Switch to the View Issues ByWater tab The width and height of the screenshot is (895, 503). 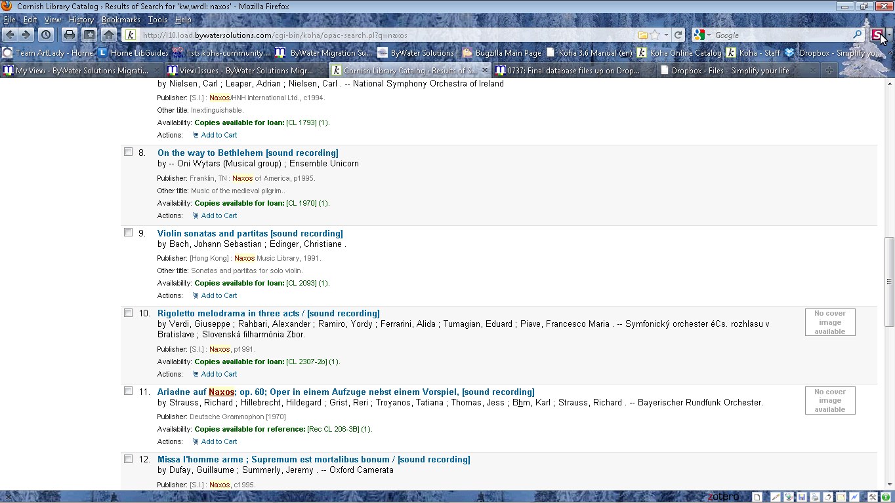[x=239, y=70]
